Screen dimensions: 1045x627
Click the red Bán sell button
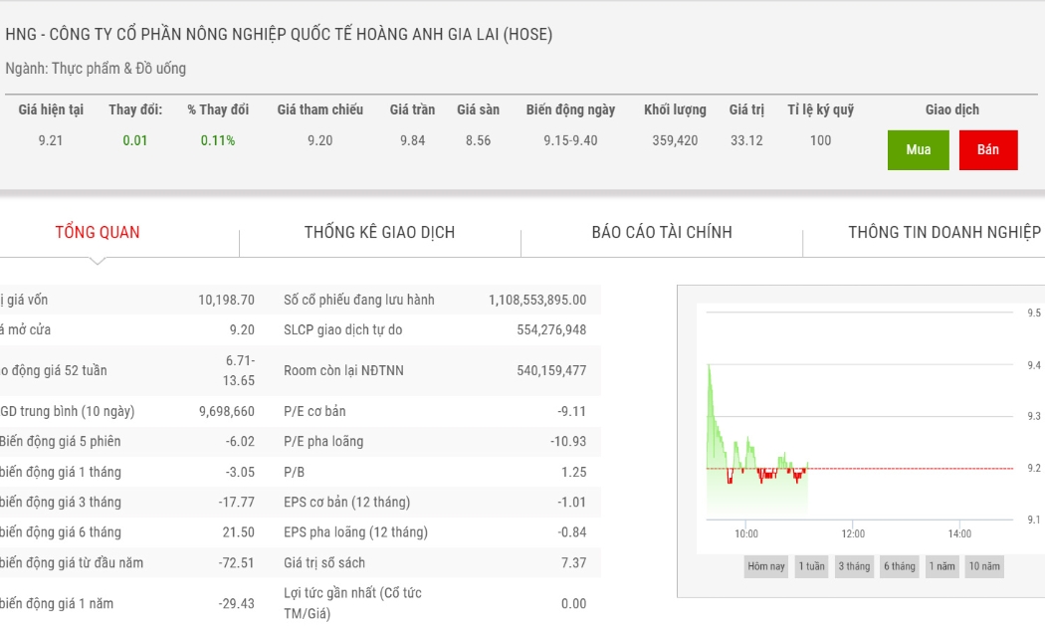click(988, 150)
